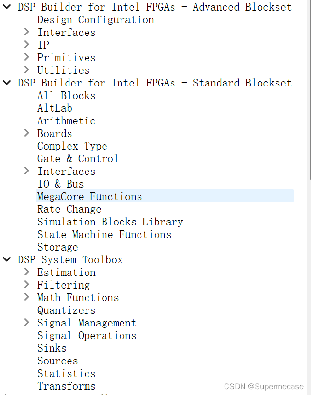Collapse the DSP System Toolbox node
Screen dimensions: 311x395
(x=7, y=259)
